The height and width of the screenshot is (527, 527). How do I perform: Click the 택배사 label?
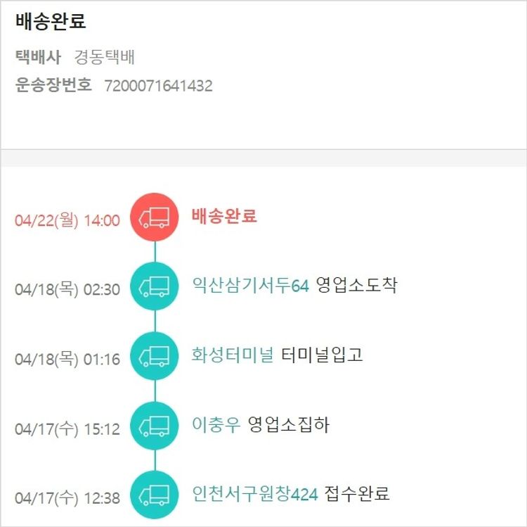tap(38, 58)
